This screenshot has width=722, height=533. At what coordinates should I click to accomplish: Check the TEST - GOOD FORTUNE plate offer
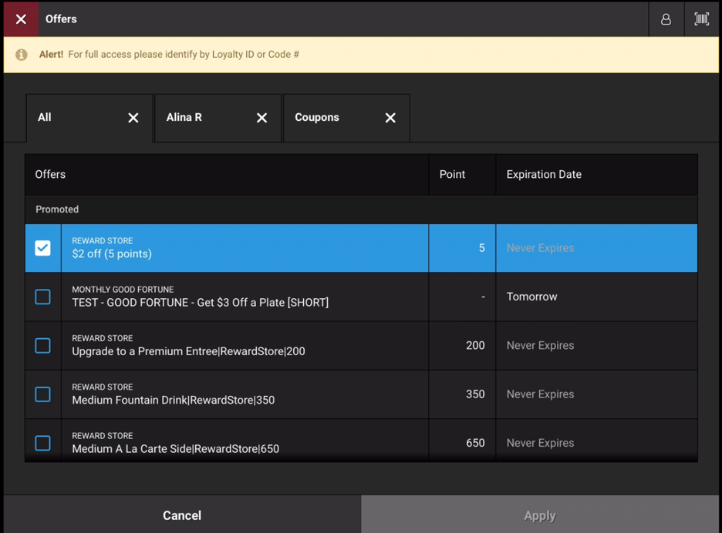(42, 297)
